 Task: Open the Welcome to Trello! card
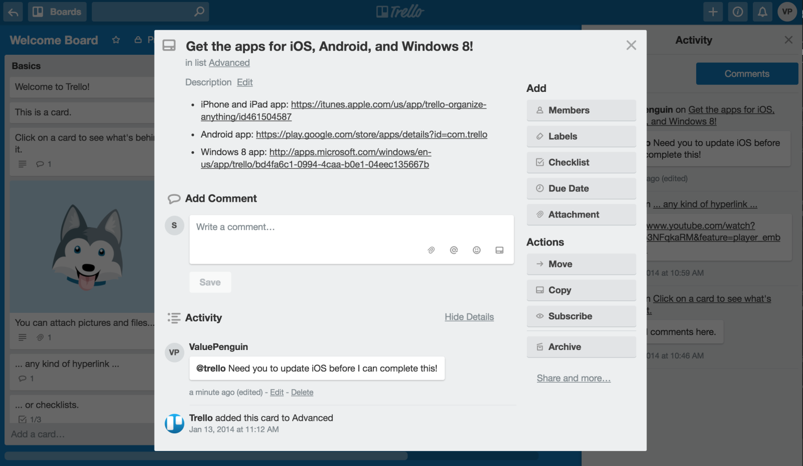(x=82, y=87)
